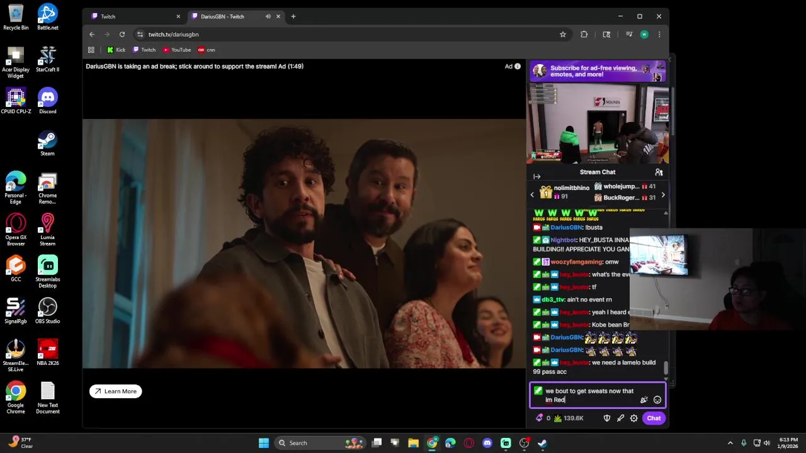Viewport: 806px width, 453px height.
Task: Open a new browser tab
Action: (293, 16)
